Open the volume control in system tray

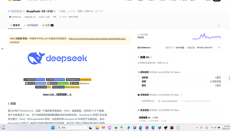(x=215, y=128)
